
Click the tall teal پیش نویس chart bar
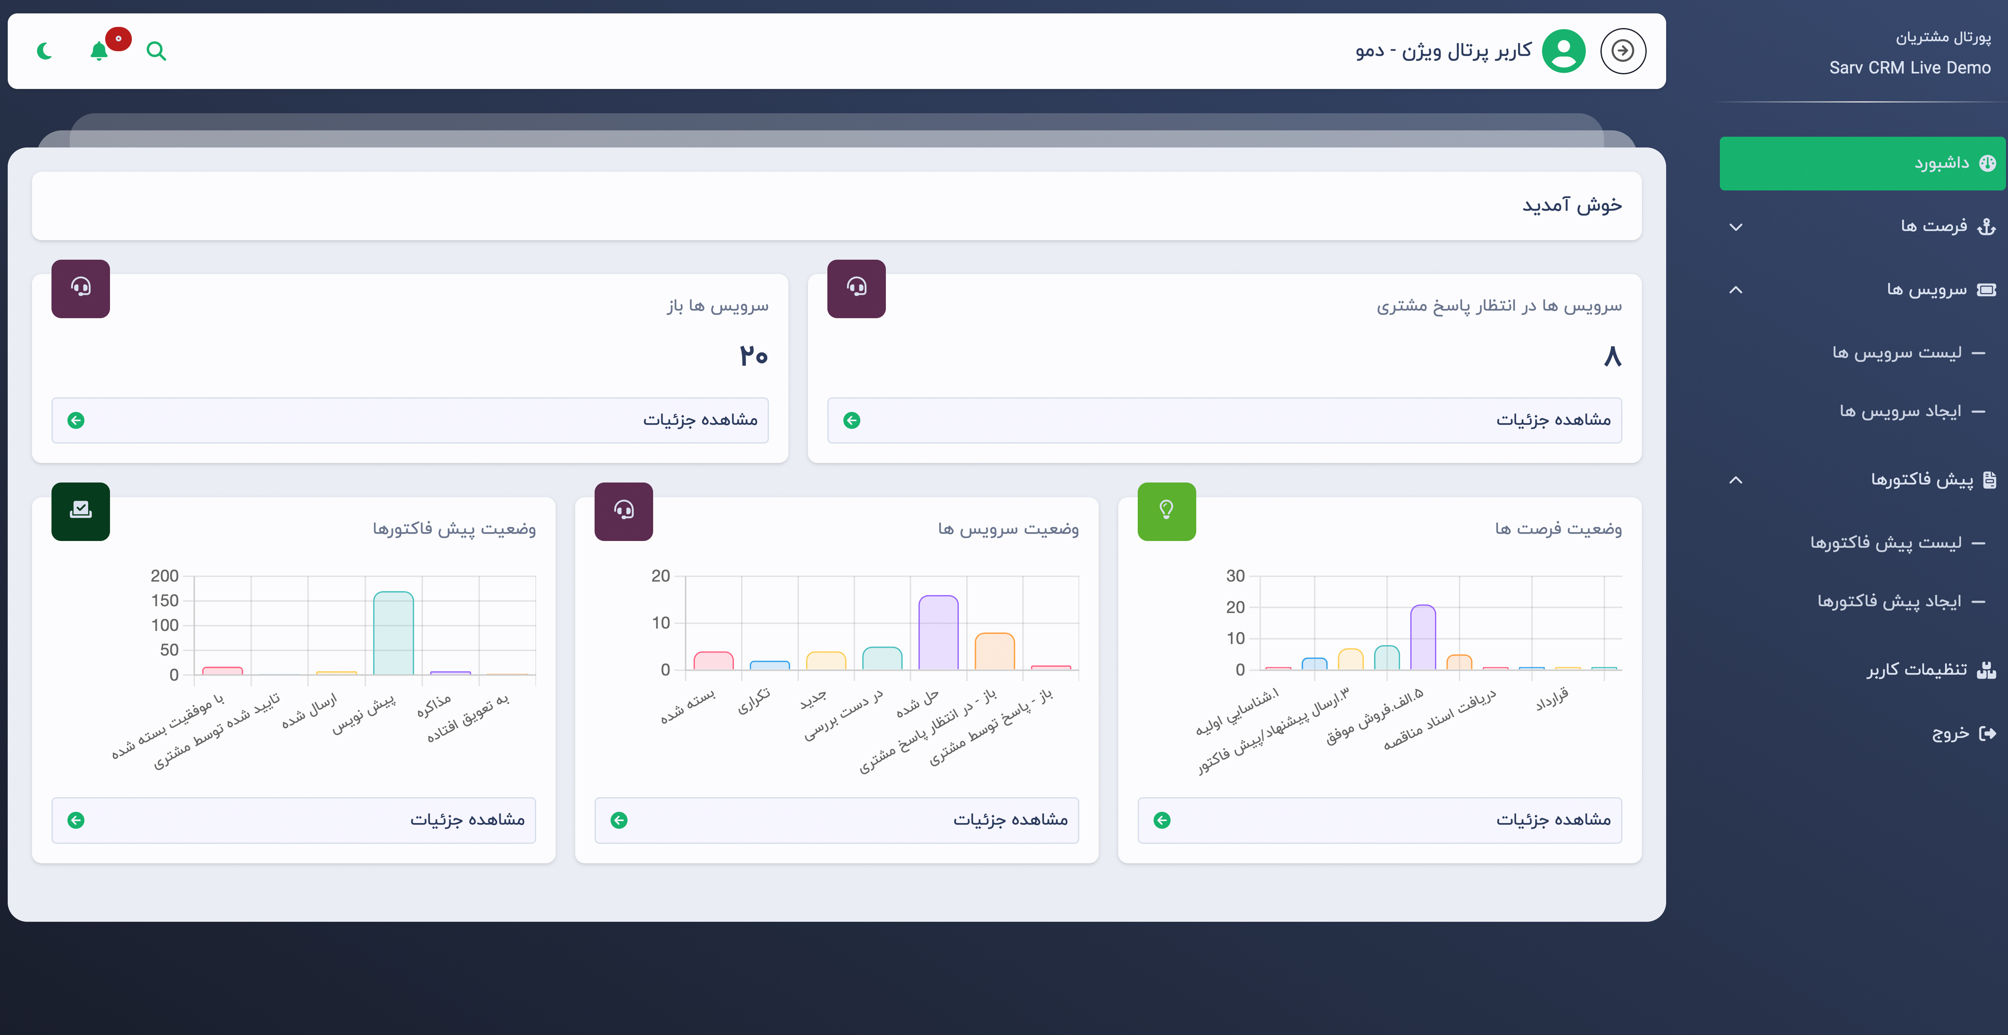[x=393, y=633]
